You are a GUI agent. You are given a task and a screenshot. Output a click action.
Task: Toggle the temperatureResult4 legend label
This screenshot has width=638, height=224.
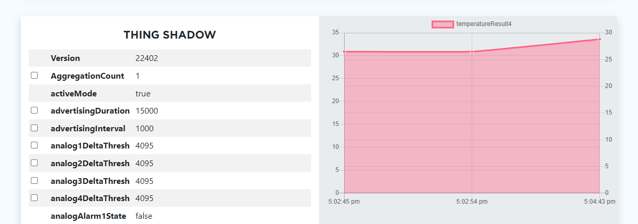483,24
